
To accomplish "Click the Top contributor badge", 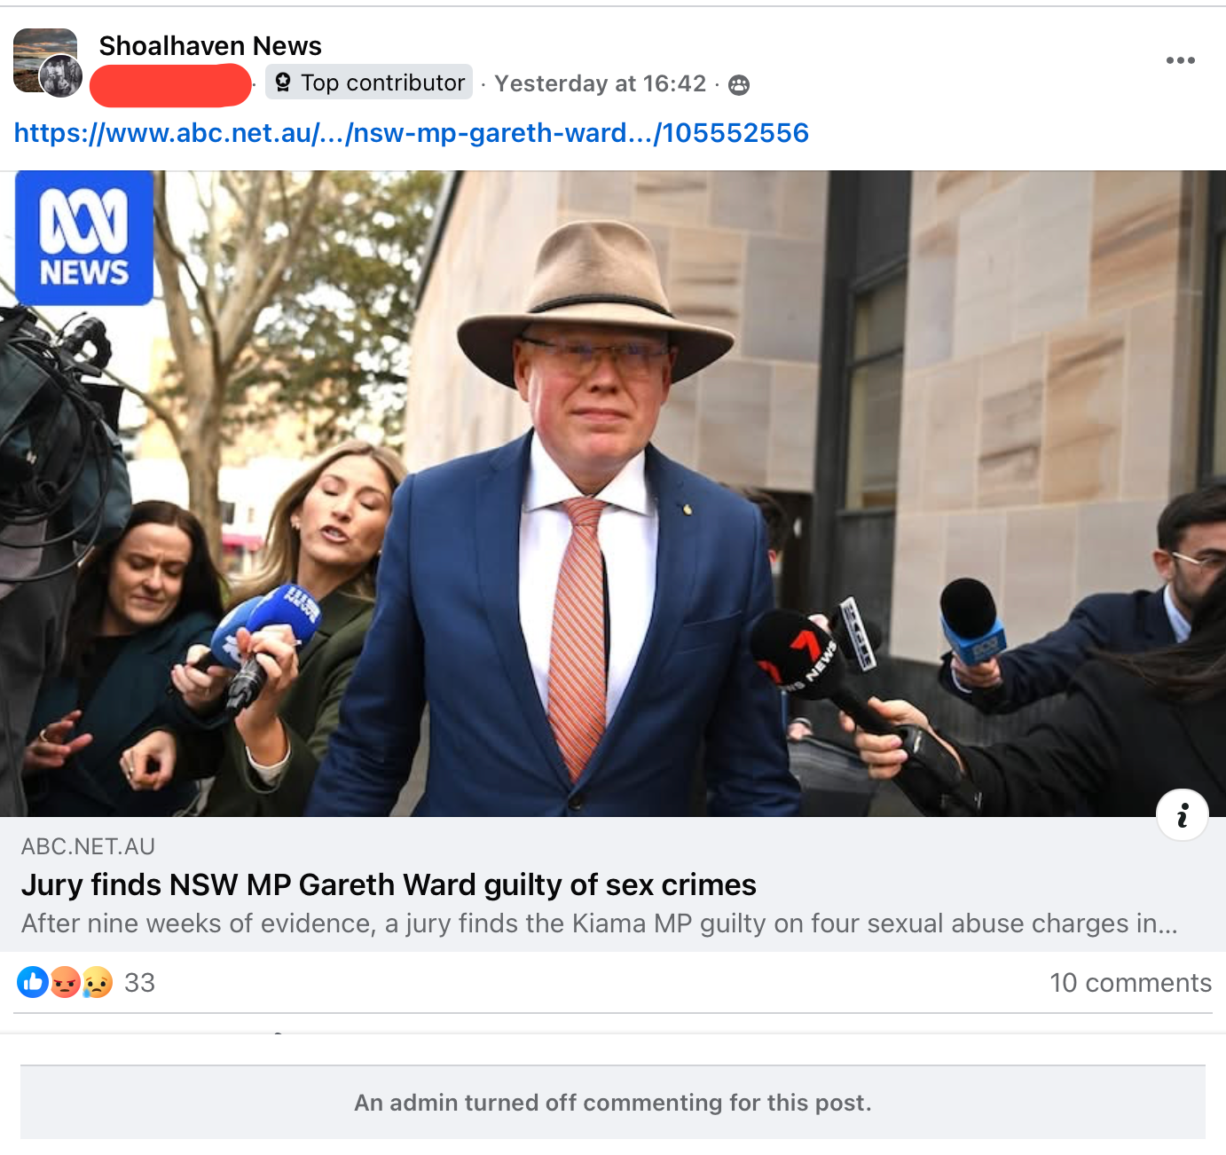I will tap(369, 82).
